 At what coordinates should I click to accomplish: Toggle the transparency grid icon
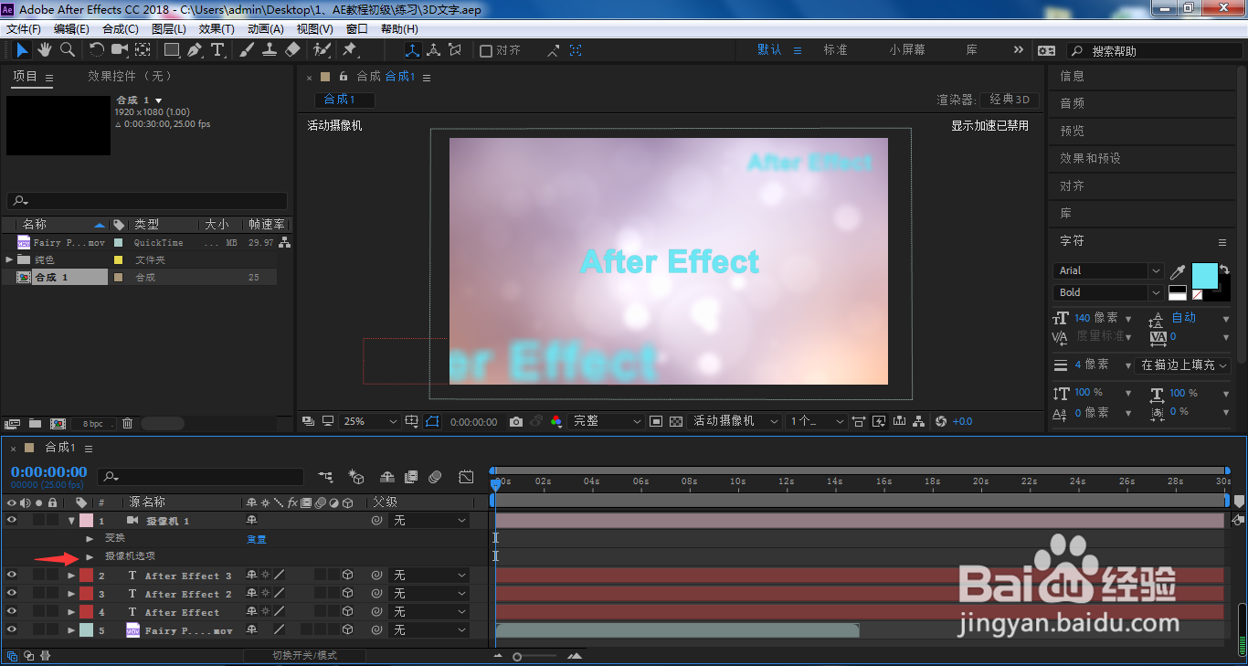676,421
